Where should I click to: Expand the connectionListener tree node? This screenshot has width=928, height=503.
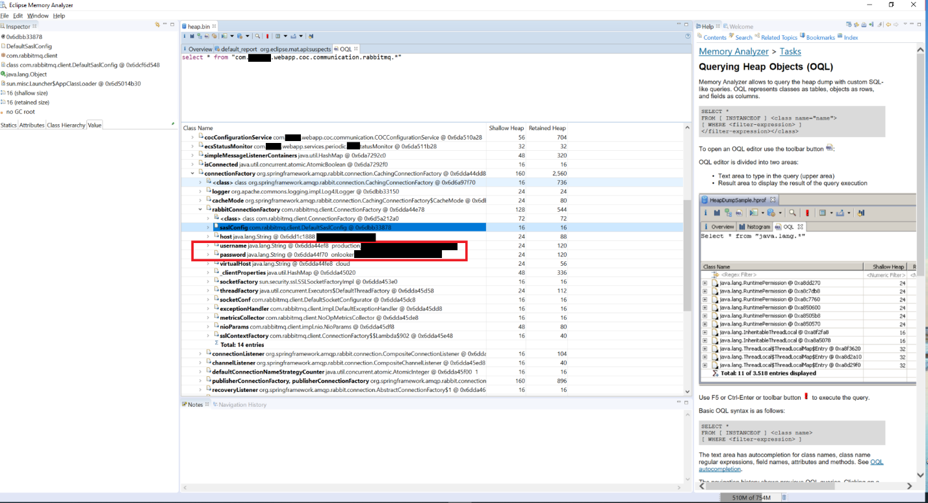tap(200, 354)
